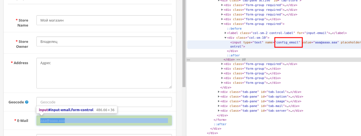Expand the tab-option div node
Image resolution: width=361 pixels, height=136 pixels.
[219, 97]
